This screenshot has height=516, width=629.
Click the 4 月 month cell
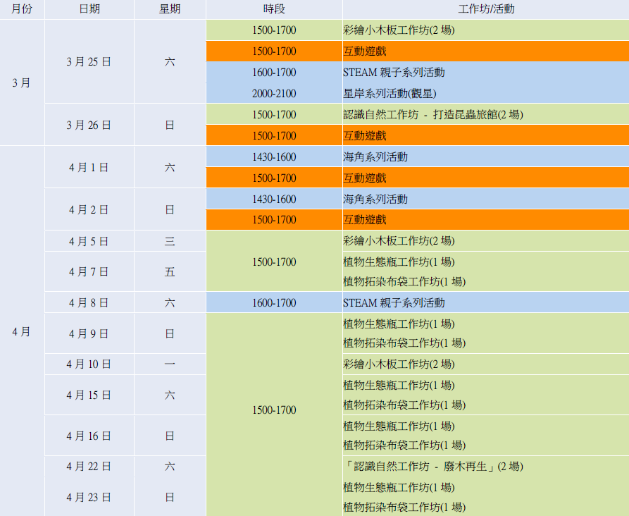(x=22, y=331)
